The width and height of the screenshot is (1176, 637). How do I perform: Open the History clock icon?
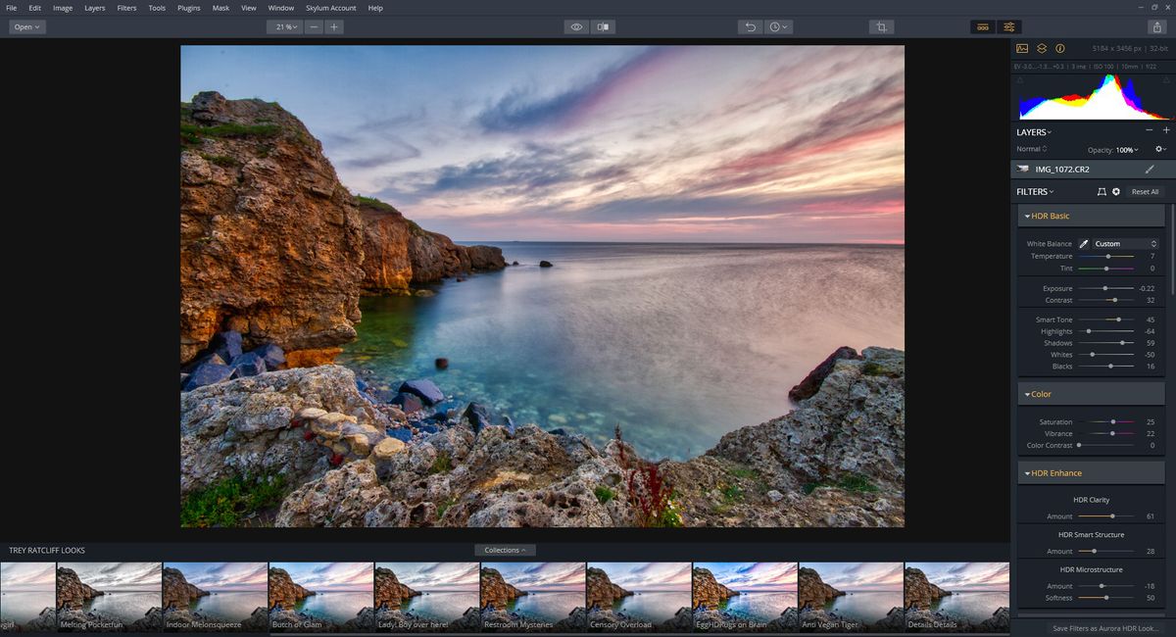tap(775, 26)
